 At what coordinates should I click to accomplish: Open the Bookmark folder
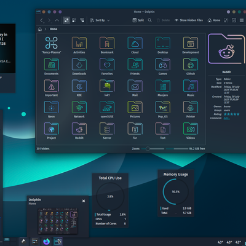[x=107, y=45]
